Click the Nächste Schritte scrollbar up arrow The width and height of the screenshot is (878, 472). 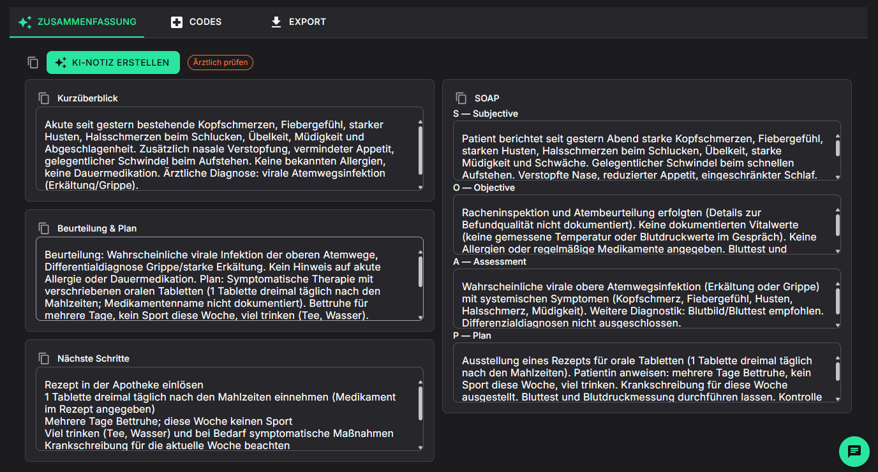point(420,382)
